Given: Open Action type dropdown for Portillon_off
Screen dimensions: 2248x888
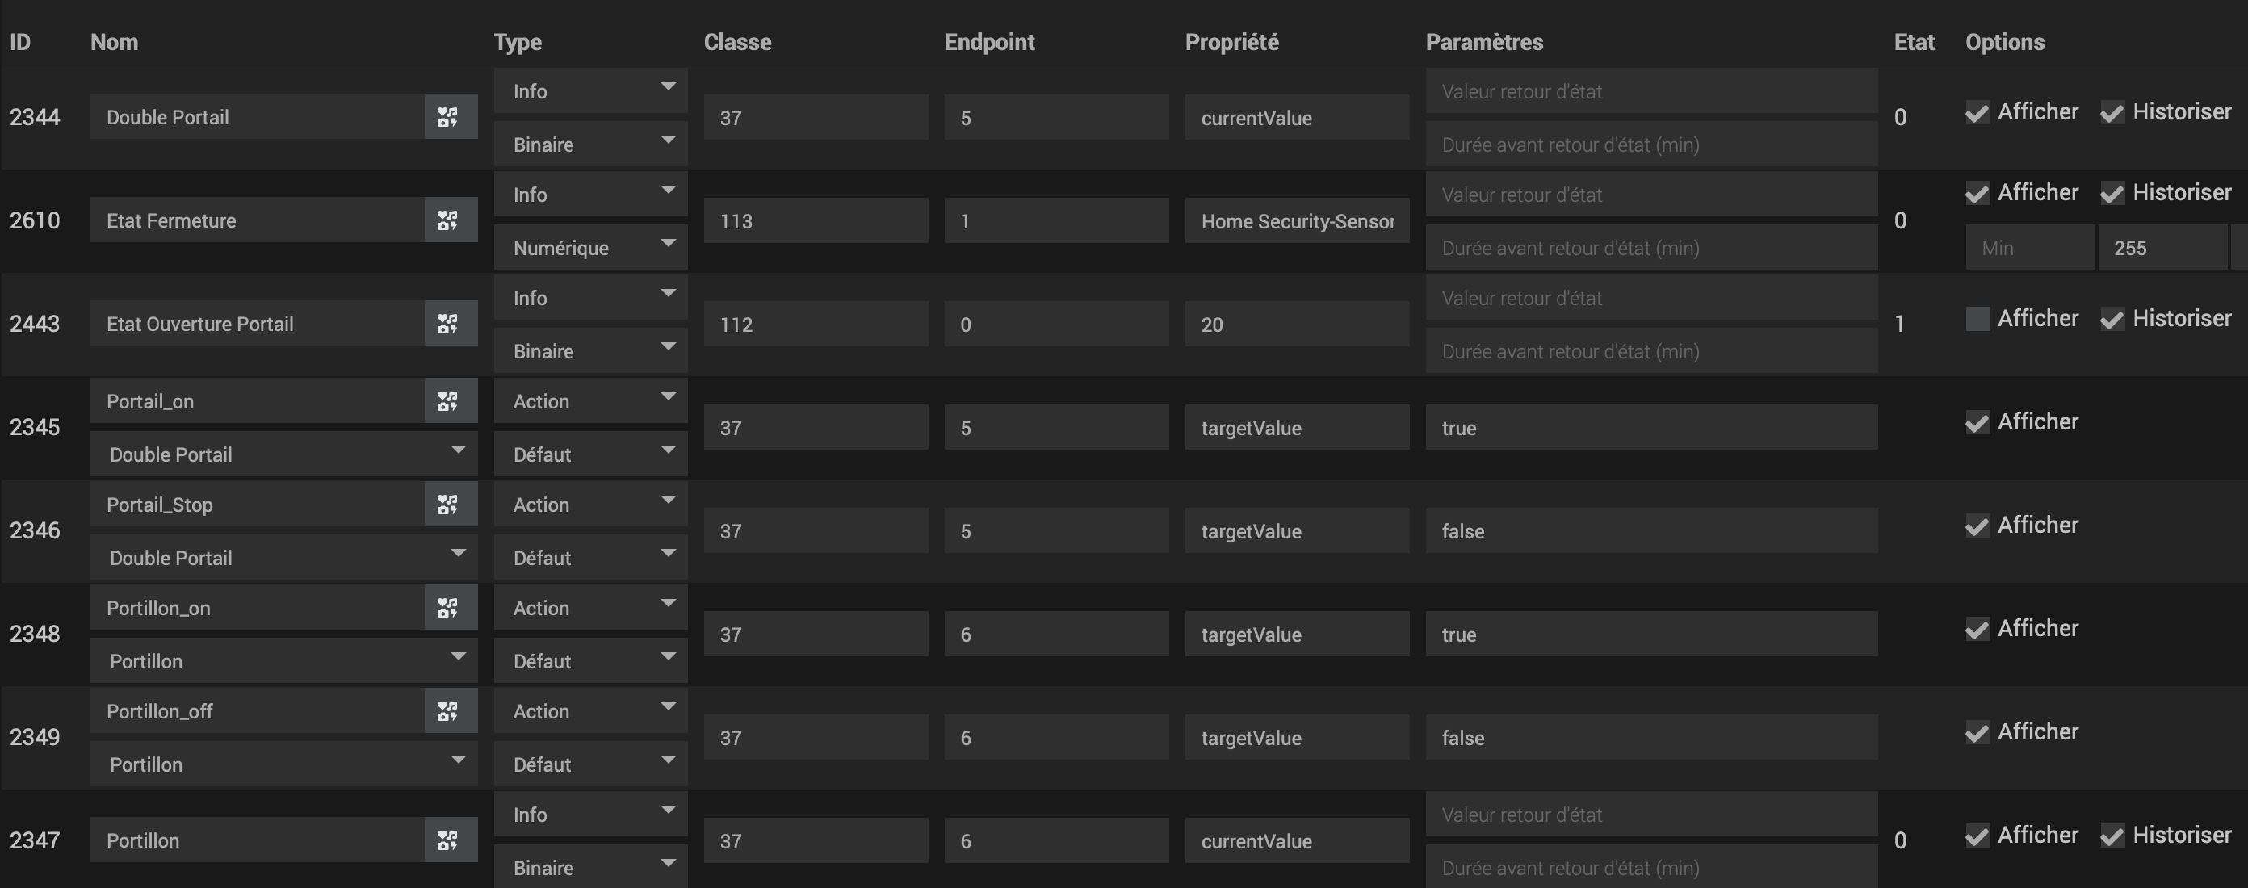Looking at the screenshot, I should [x=591, y=711].
